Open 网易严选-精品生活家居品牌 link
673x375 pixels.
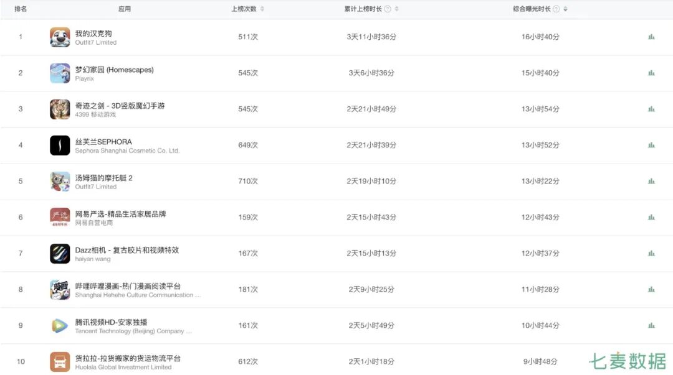[x=121, y=214]
